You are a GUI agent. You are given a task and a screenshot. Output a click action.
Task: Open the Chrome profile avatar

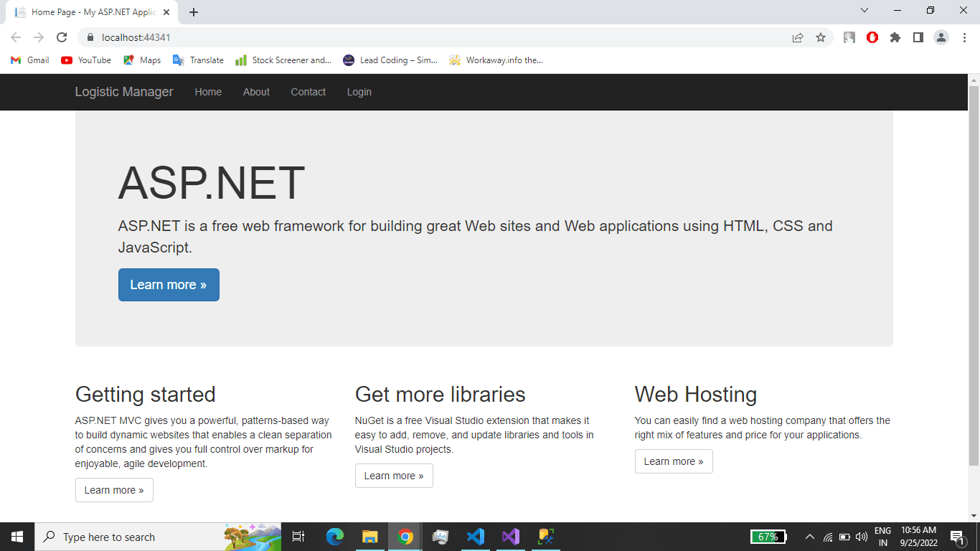click(x=941, y=37)
